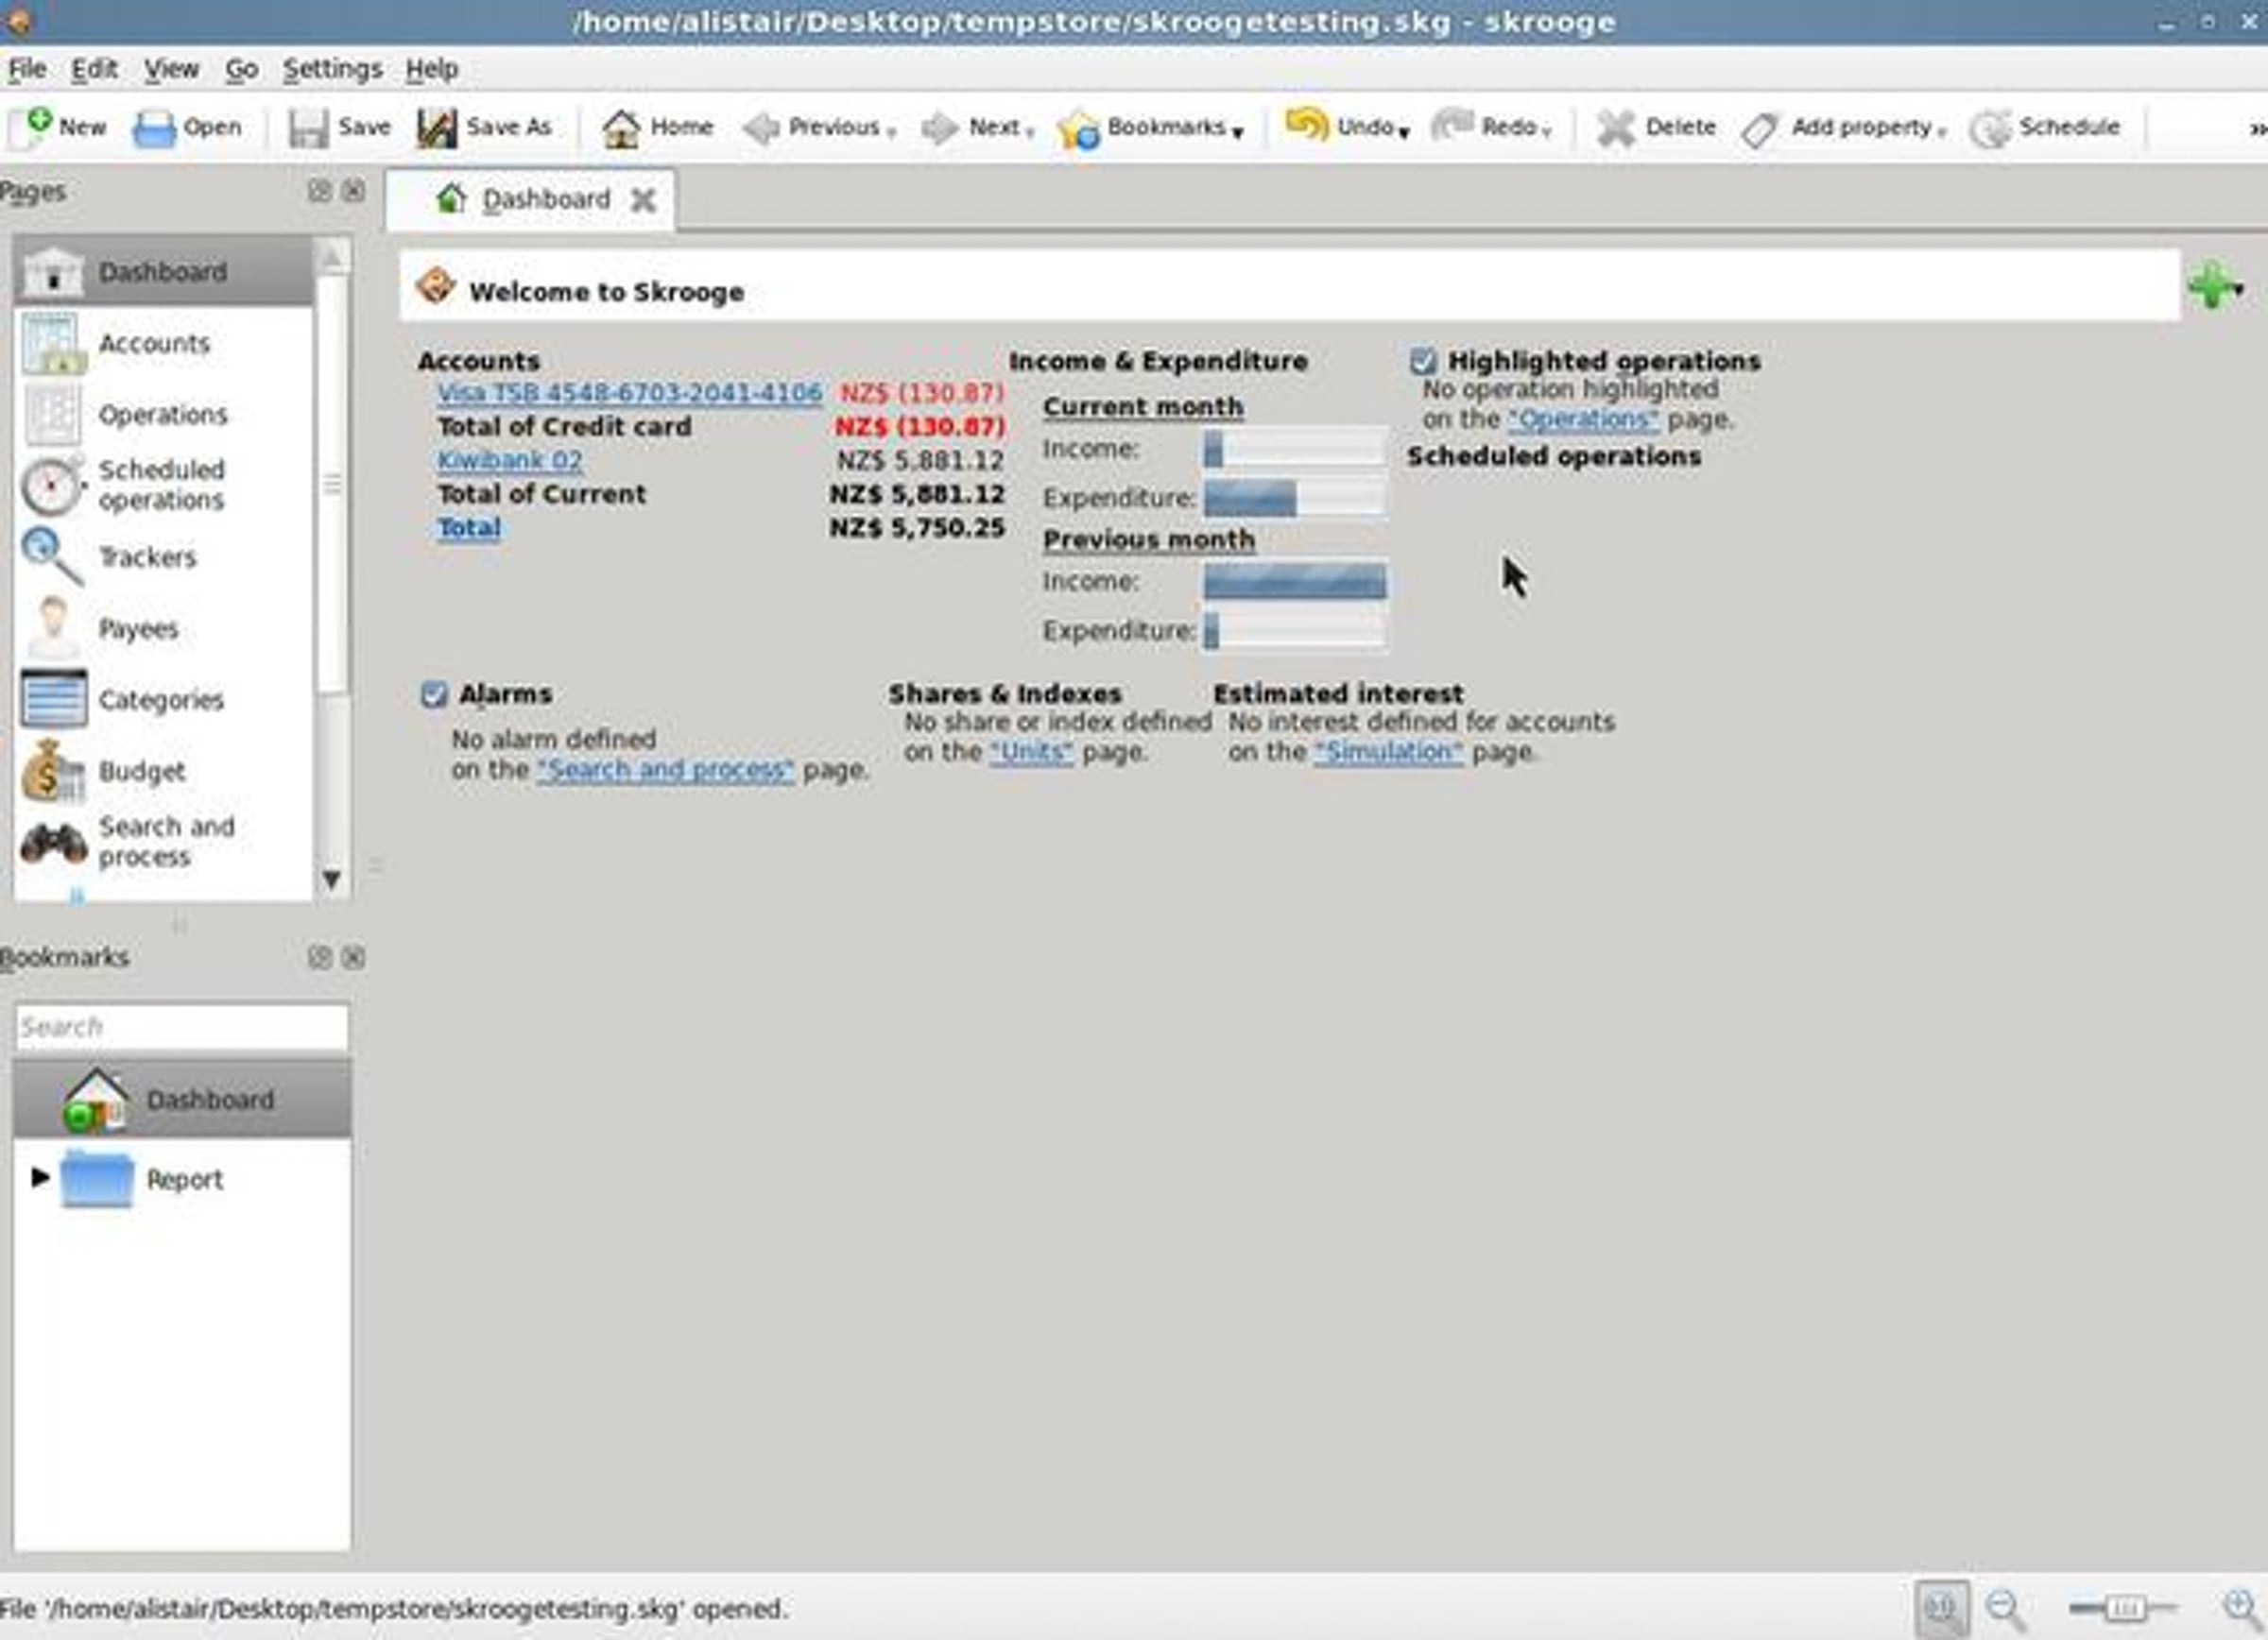Click the Redo toolbar icon
The image size is (2268, 1640).
click(1452, 126)
